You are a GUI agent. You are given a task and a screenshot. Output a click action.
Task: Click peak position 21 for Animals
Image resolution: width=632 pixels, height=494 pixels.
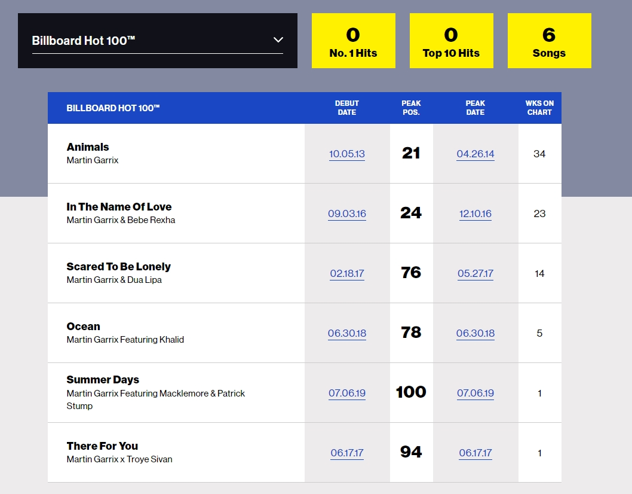pyautogui.click(x=411, y=153)
